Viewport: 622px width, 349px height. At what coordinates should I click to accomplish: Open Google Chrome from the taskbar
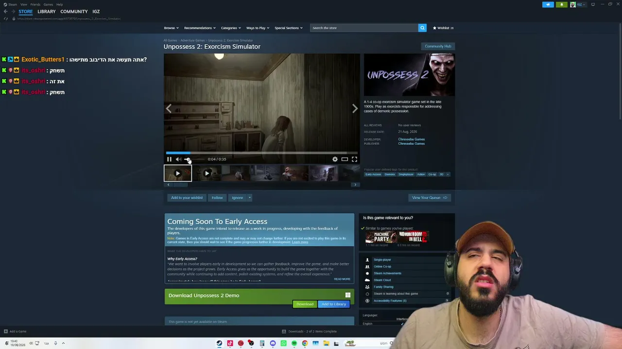[305, 343]
